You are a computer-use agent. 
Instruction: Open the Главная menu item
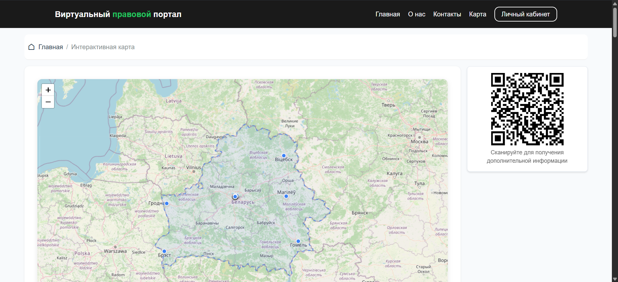coord(388,14)
